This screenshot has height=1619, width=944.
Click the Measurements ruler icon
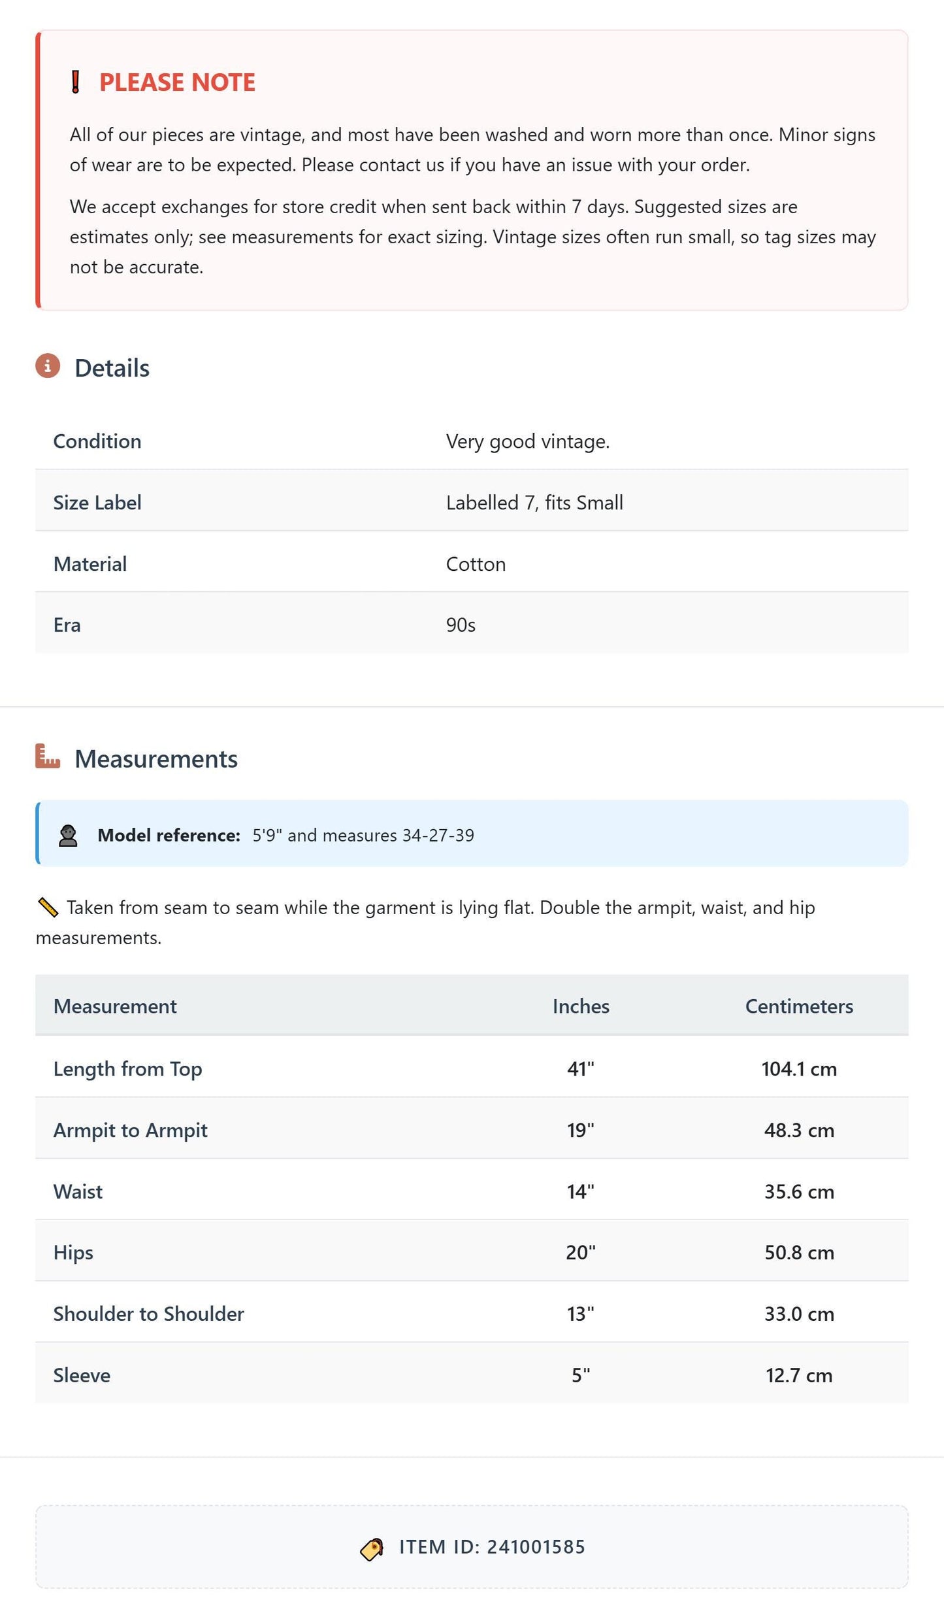coord(48,757)
